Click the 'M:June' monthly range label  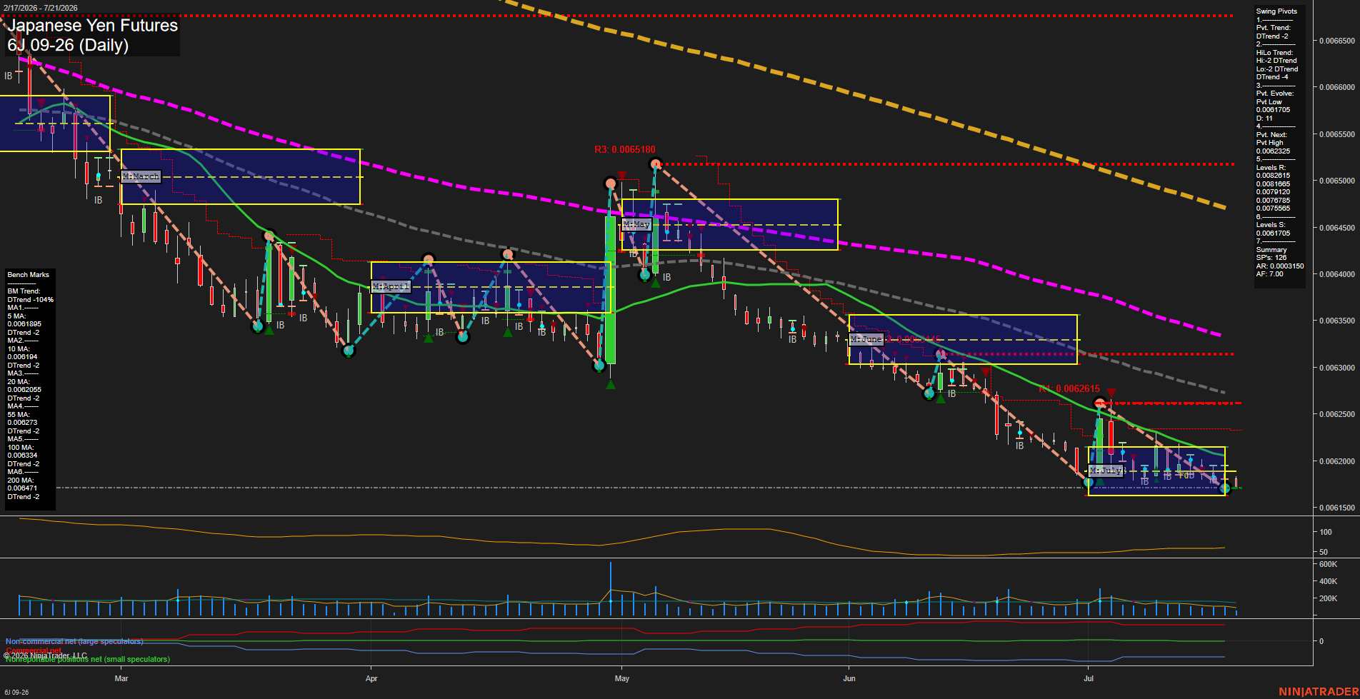(x=866, y=339)
